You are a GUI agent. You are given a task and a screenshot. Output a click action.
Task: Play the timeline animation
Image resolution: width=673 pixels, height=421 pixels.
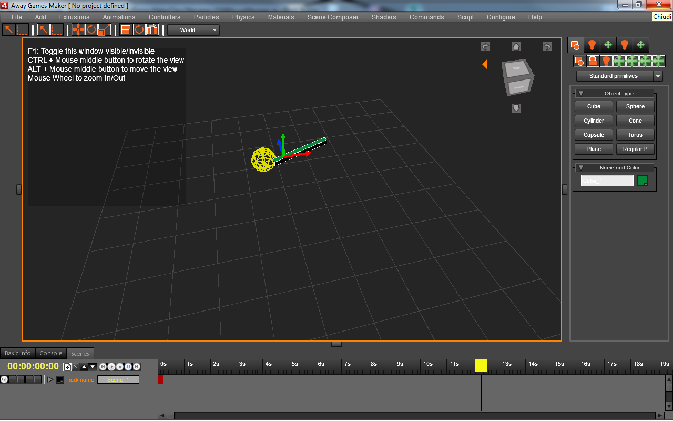point(111,366)
